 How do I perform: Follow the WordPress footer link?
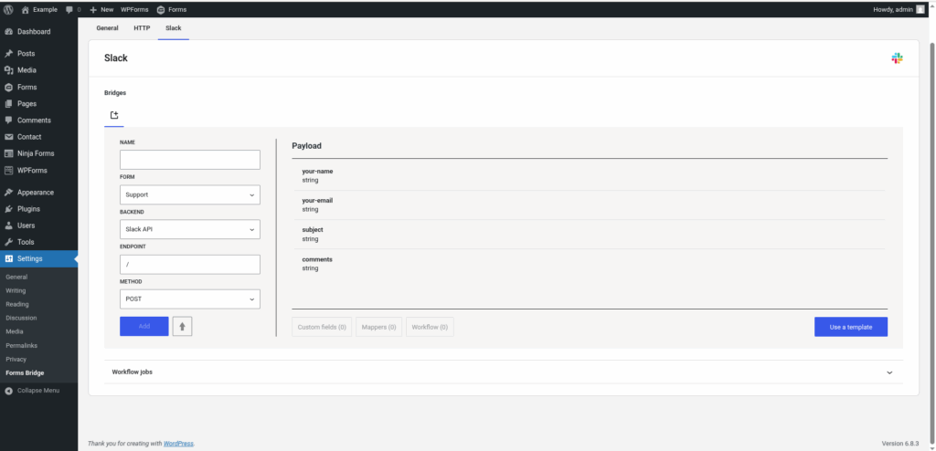178,444
